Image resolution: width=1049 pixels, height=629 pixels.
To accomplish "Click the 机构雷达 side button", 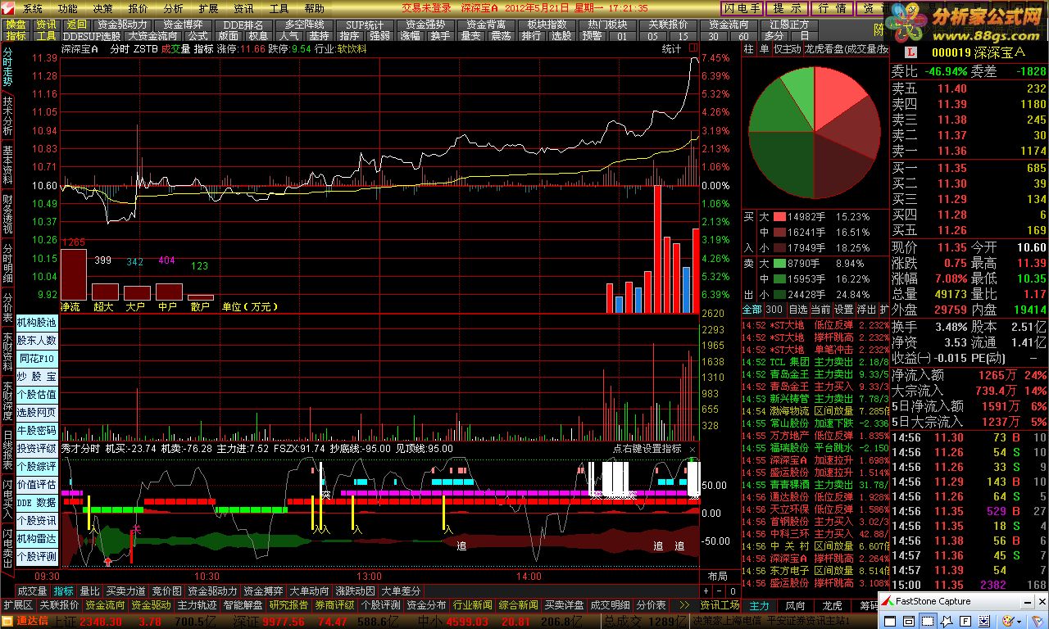I will 37,539.
